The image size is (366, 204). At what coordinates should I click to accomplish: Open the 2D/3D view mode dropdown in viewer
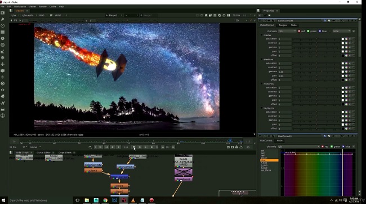pyautogui.click(x=241, y=20)
